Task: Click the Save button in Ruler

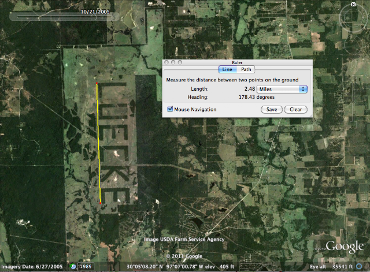Action: pyautogui.click(x=272, y=109)
